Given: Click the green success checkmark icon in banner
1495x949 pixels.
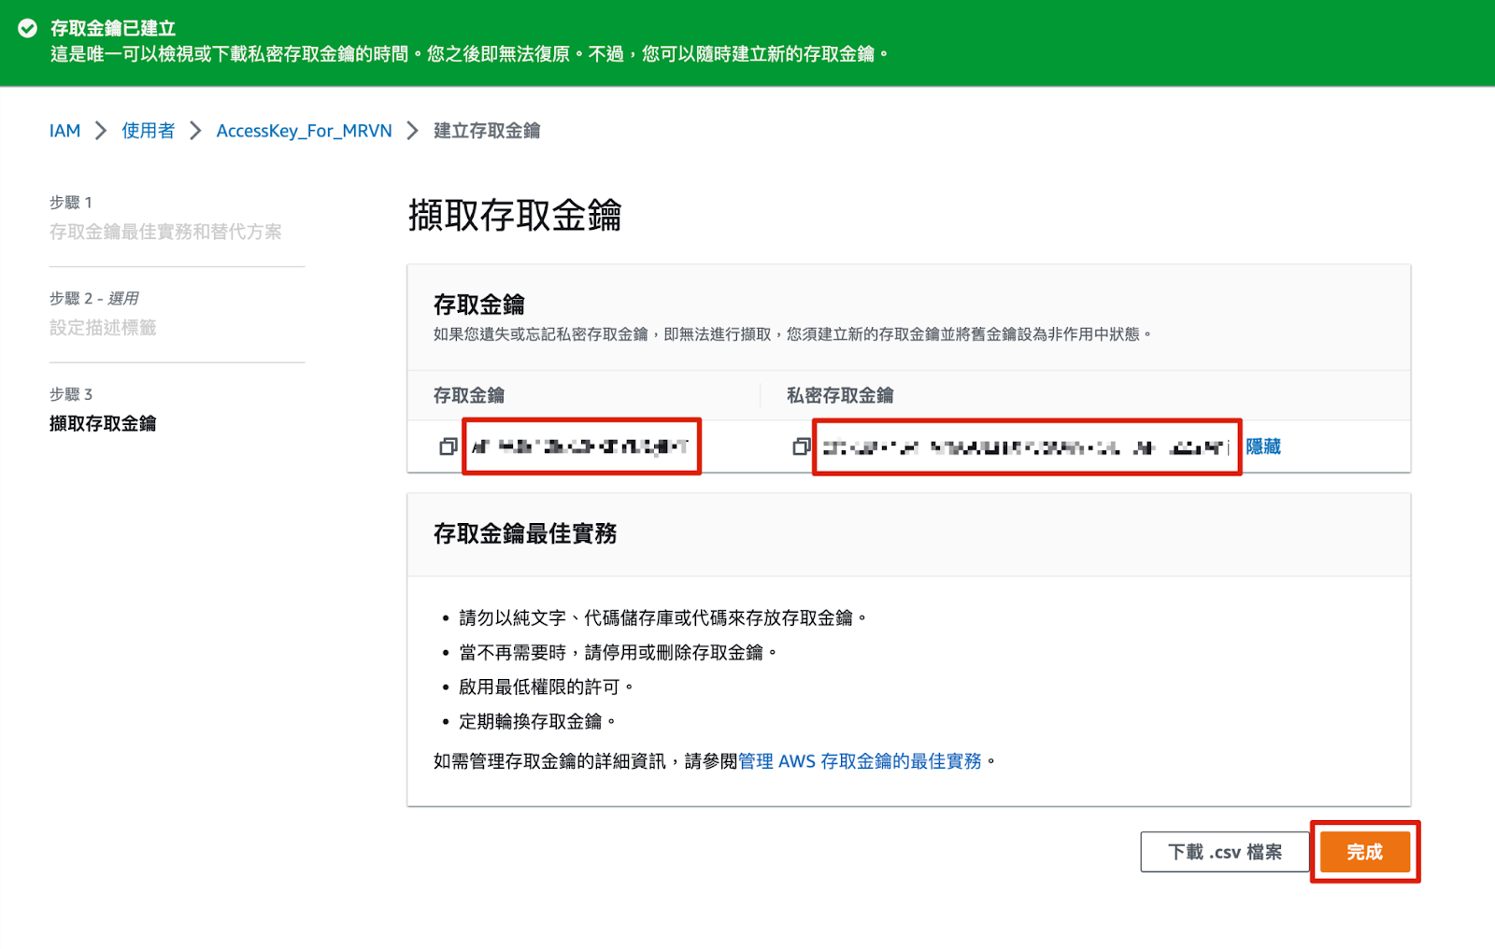Looking at the screenshot, I should (28, 28).
